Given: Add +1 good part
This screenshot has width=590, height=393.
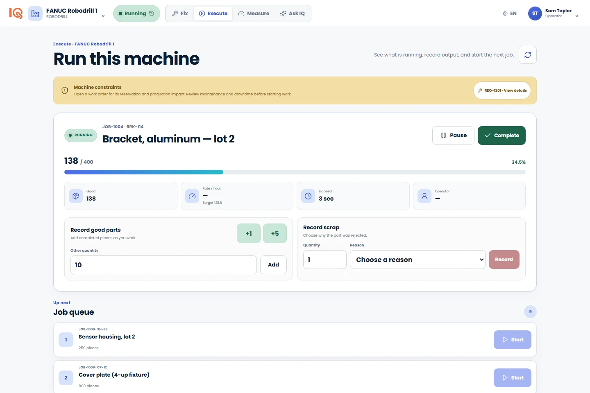Looking at the screenshot, I should point(249,233).
